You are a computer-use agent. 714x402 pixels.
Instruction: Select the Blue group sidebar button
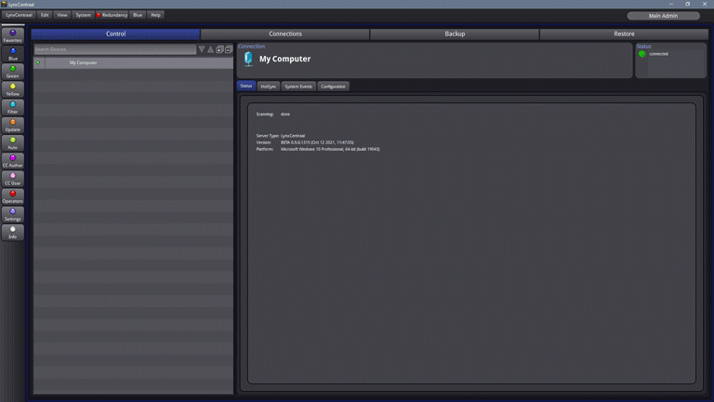(13, 54)
